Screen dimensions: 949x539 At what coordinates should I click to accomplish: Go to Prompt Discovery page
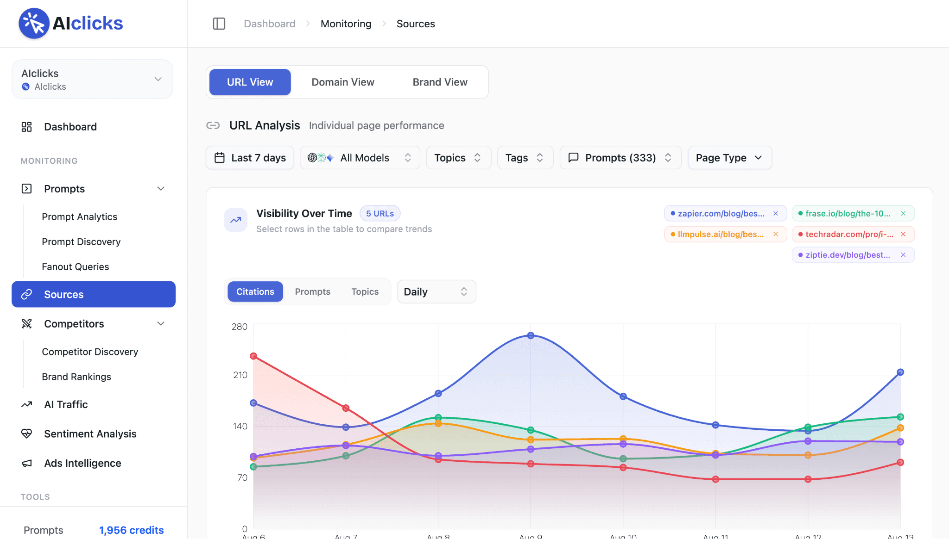point(81,242)
